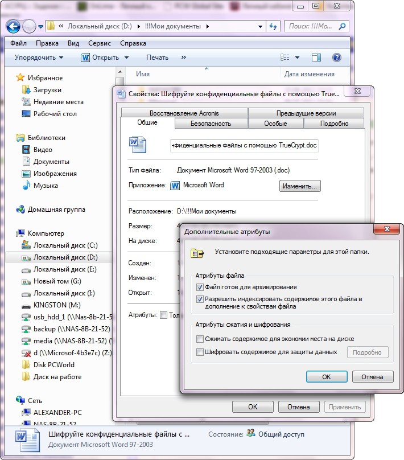Click the Help question mark icon

[336, 57]
